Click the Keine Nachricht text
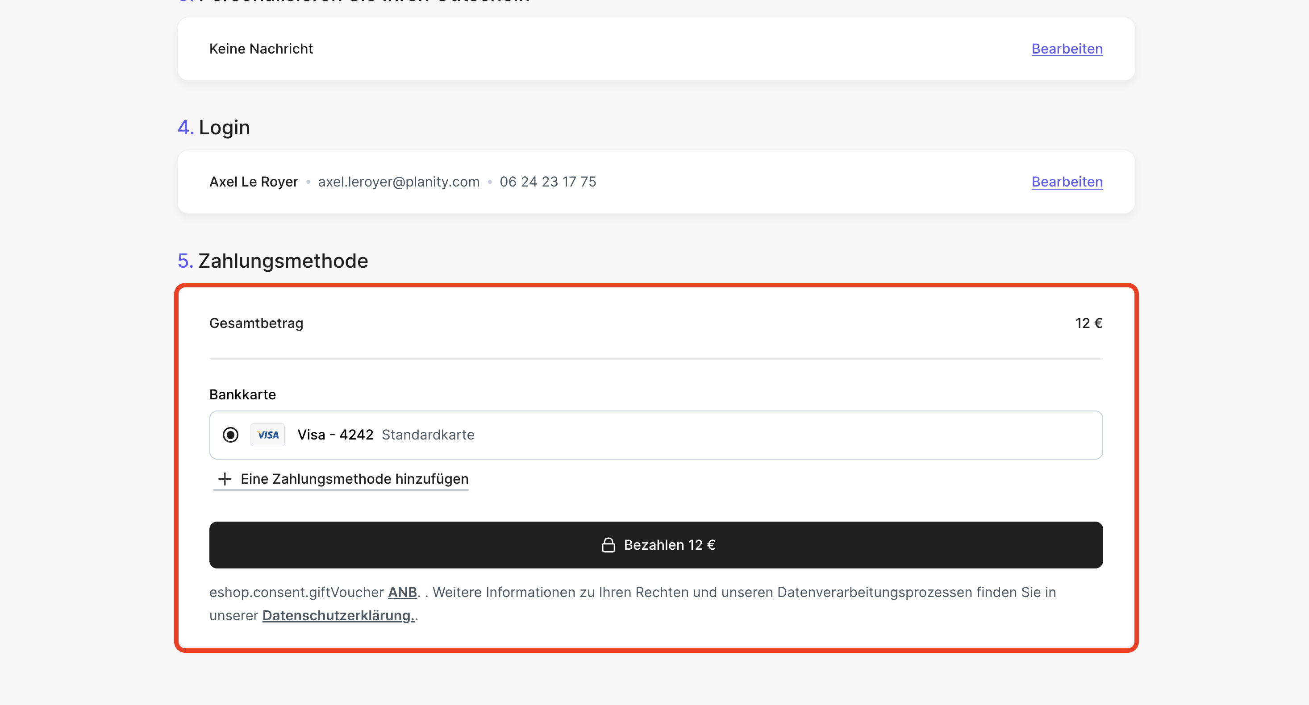This screenshot has width=1309, height=705. 261,49
